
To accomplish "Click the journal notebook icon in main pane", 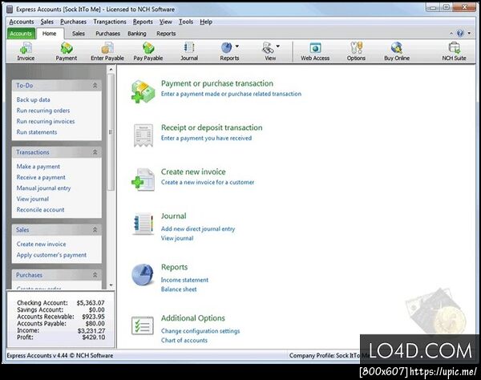I will click(x=143, y=224).
